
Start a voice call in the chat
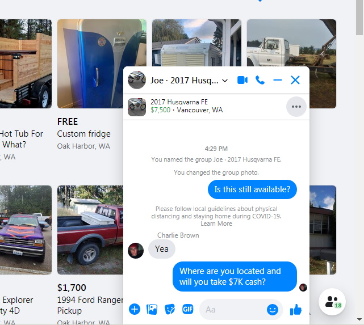pos(260,80)
